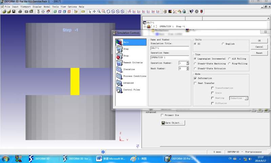Select the English units radio button
The height and width of the screenshot is (163, 271).
pyautogui.click(x=223, y=44)
